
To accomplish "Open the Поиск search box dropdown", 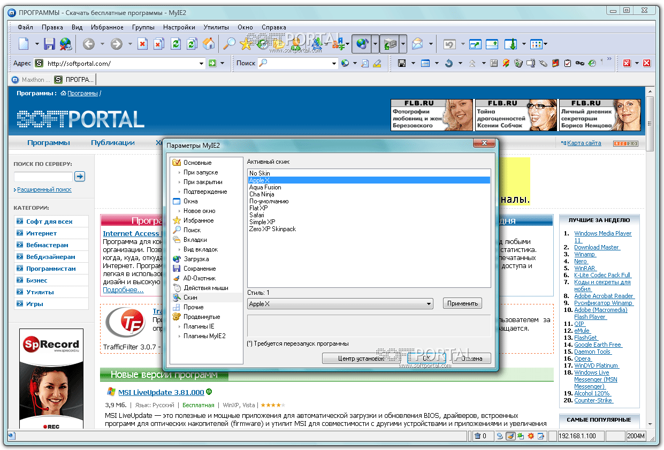I will tap(334, 63).
